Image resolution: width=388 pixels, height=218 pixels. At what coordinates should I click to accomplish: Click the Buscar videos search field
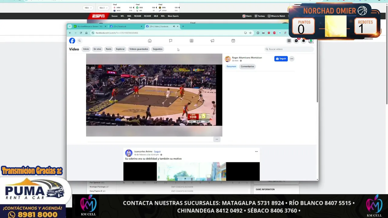point(289,49)
